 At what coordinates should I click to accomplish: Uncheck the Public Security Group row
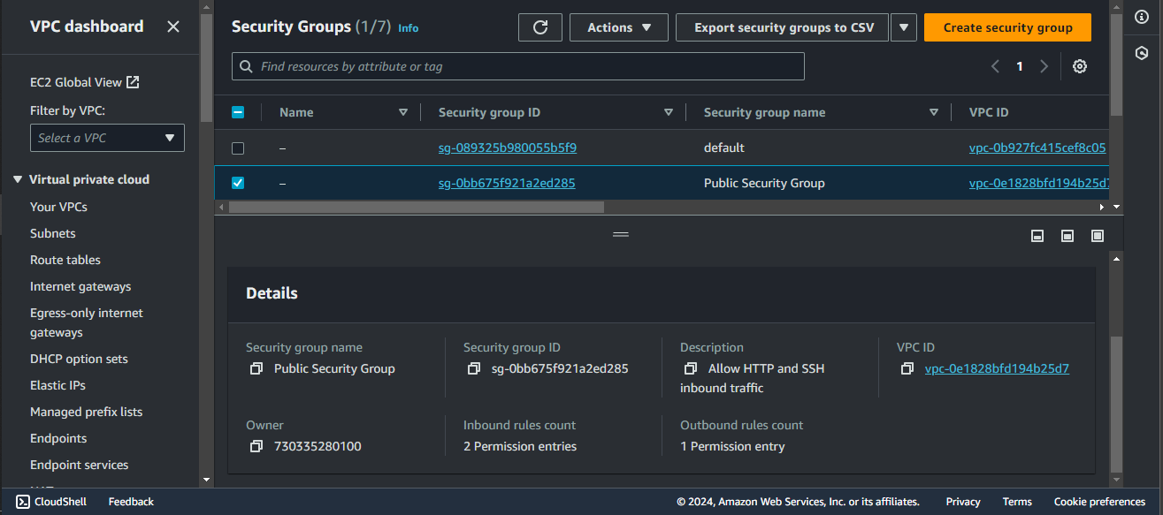(x=238, y=183)
